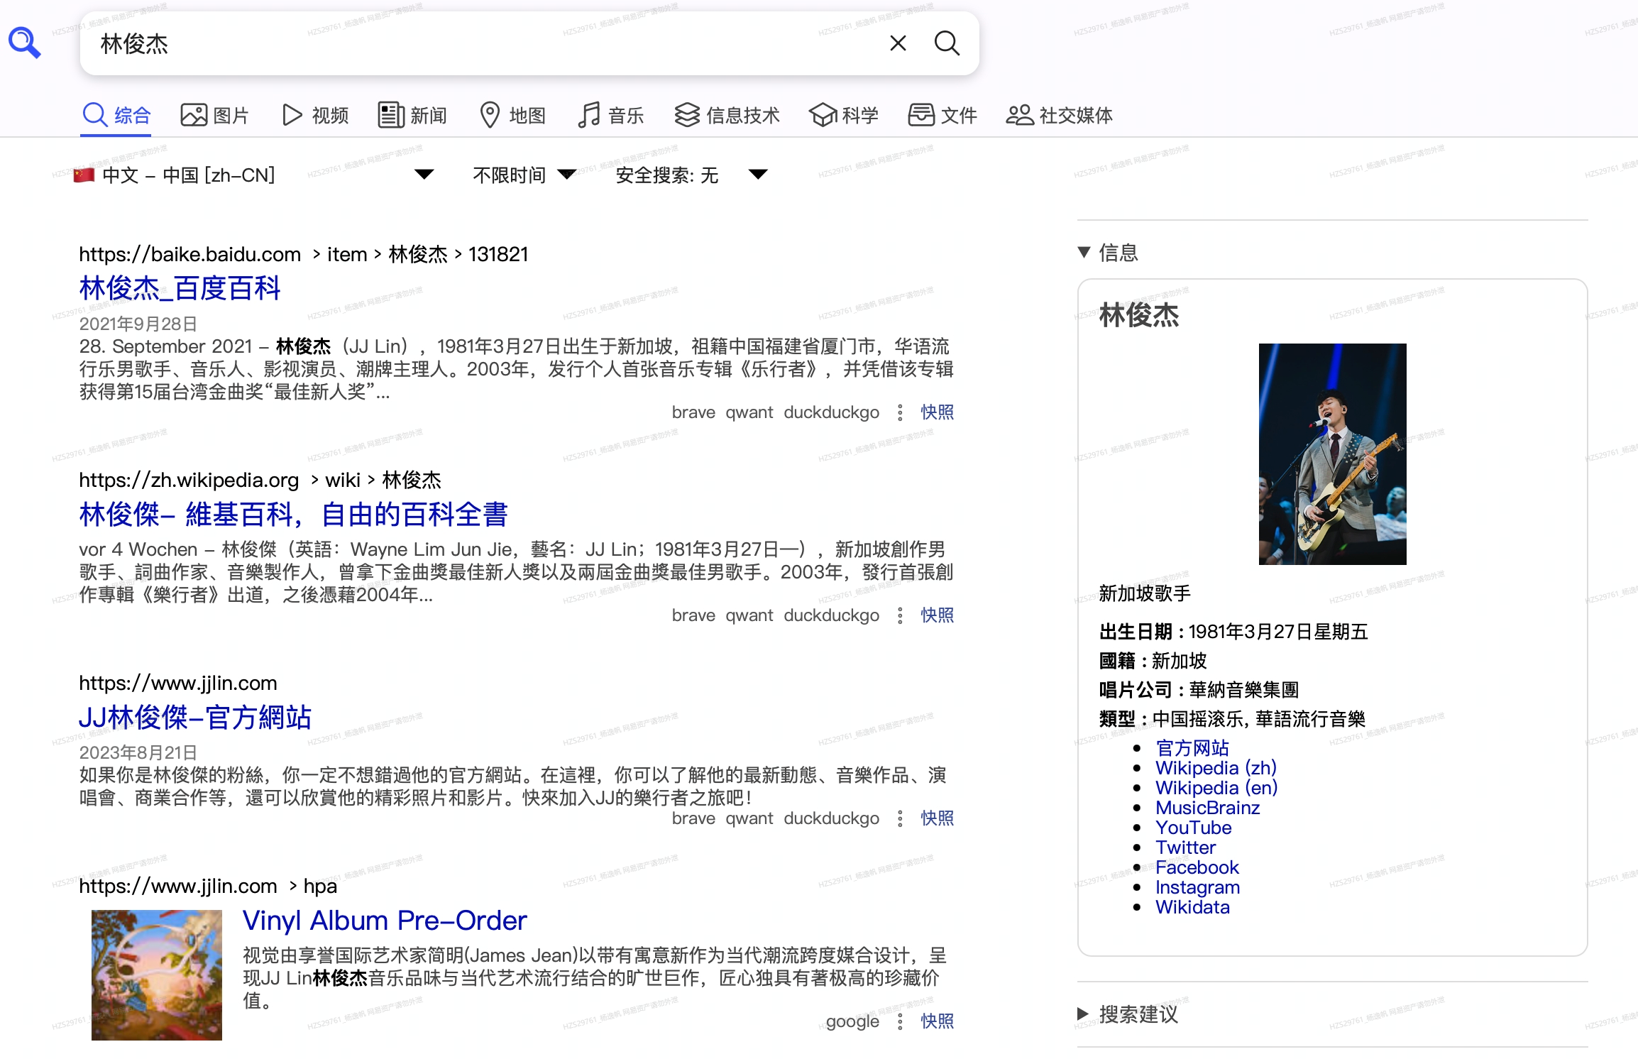Click the China flag icon in language selector
The height and width of the screenshot is (1059, 1638).
coord(84,175)
